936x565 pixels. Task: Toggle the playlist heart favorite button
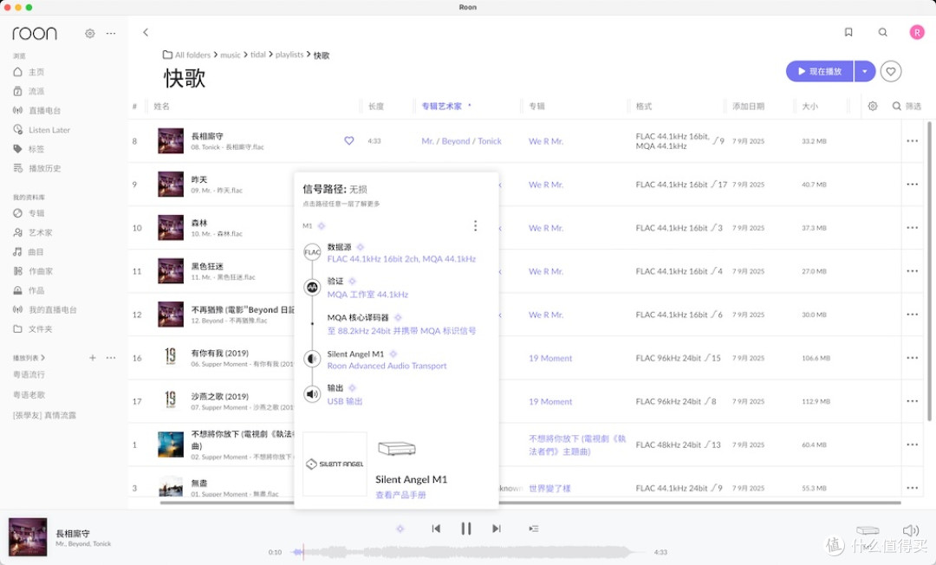[891, 72]
